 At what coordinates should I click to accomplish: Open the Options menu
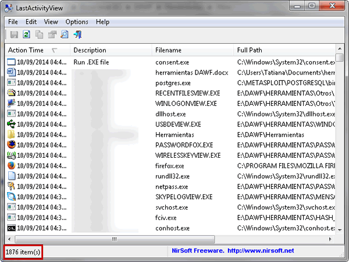point(77,22)
